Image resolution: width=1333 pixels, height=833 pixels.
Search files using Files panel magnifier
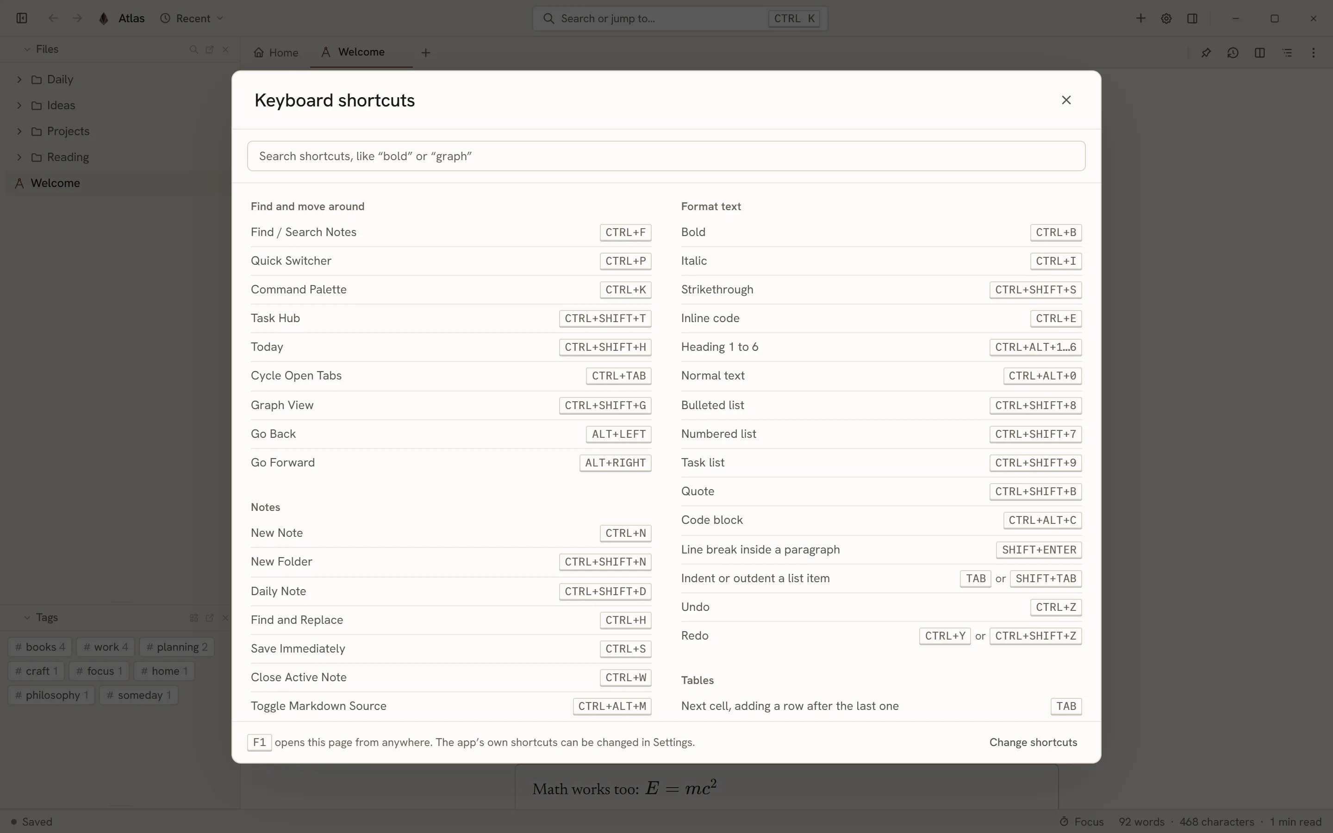pyautogui.click(x=193, y=49)
